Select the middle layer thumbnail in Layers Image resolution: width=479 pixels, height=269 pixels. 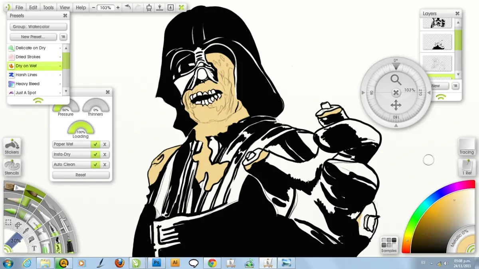pyautogui.click(x=437, y=41)
